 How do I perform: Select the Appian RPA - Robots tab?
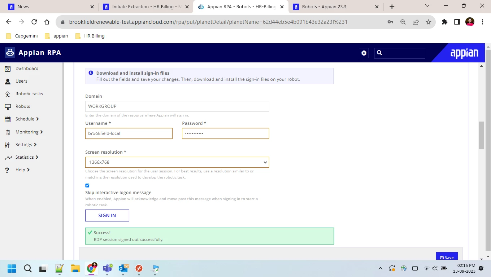(242, 6)
